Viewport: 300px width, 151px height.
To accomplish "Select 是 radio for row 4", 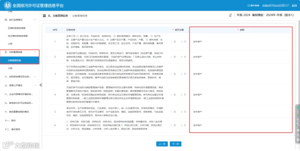I will (171, 95).
